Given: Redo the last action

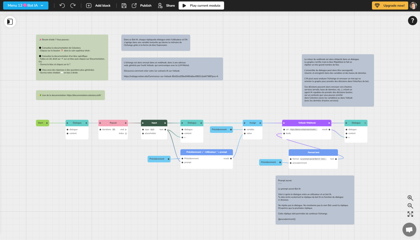Looking at the screenshot, I should 73,6.
